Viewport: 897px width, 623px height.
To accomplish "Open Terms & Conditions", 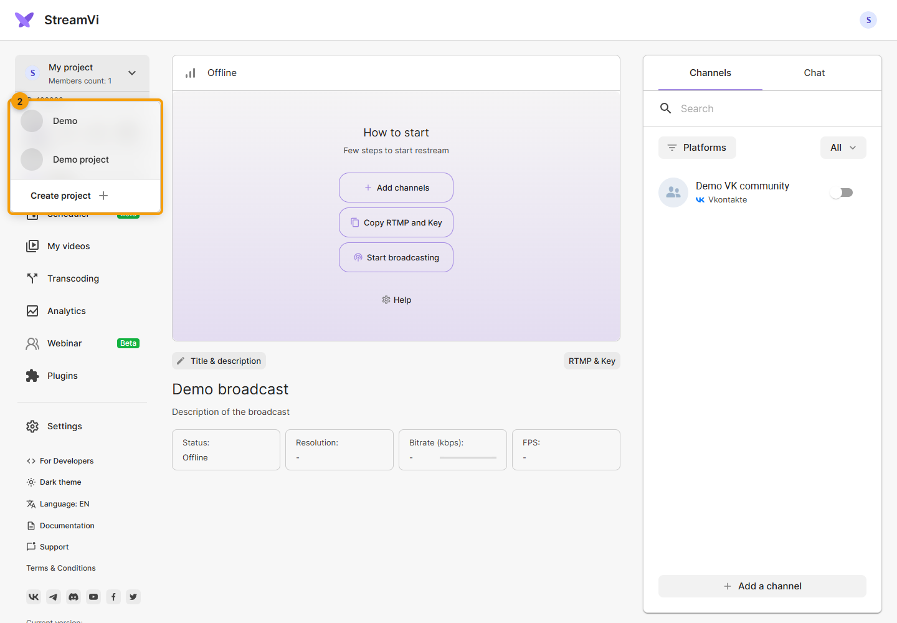I will pos(61,568).
